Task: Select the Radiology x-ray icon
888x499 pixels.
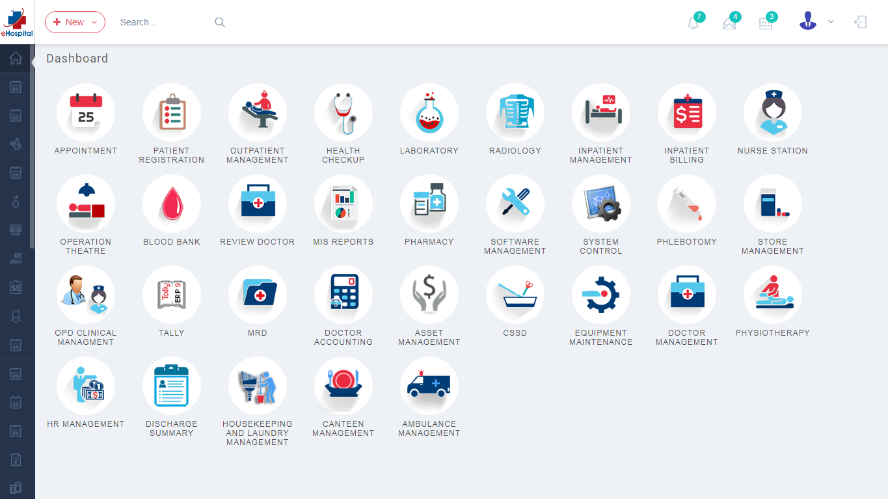Action: click(515, 113)
